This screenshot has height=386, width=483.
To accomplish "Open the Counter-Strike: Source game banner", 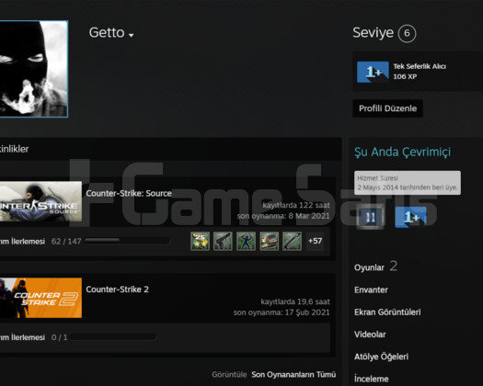I will 40,201.
